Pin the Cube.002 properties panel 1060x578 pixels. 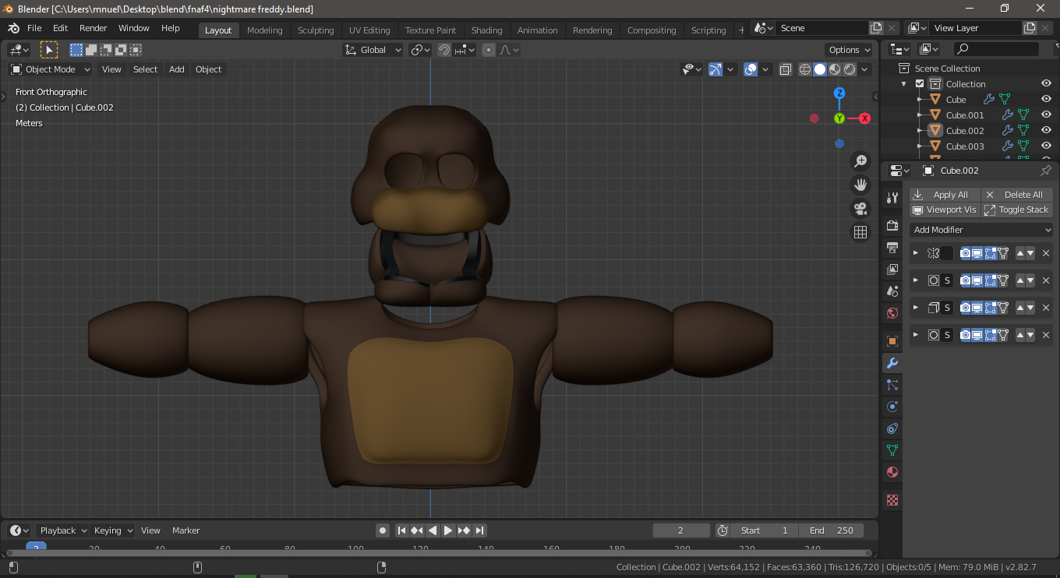click(x=1046, y=171)
